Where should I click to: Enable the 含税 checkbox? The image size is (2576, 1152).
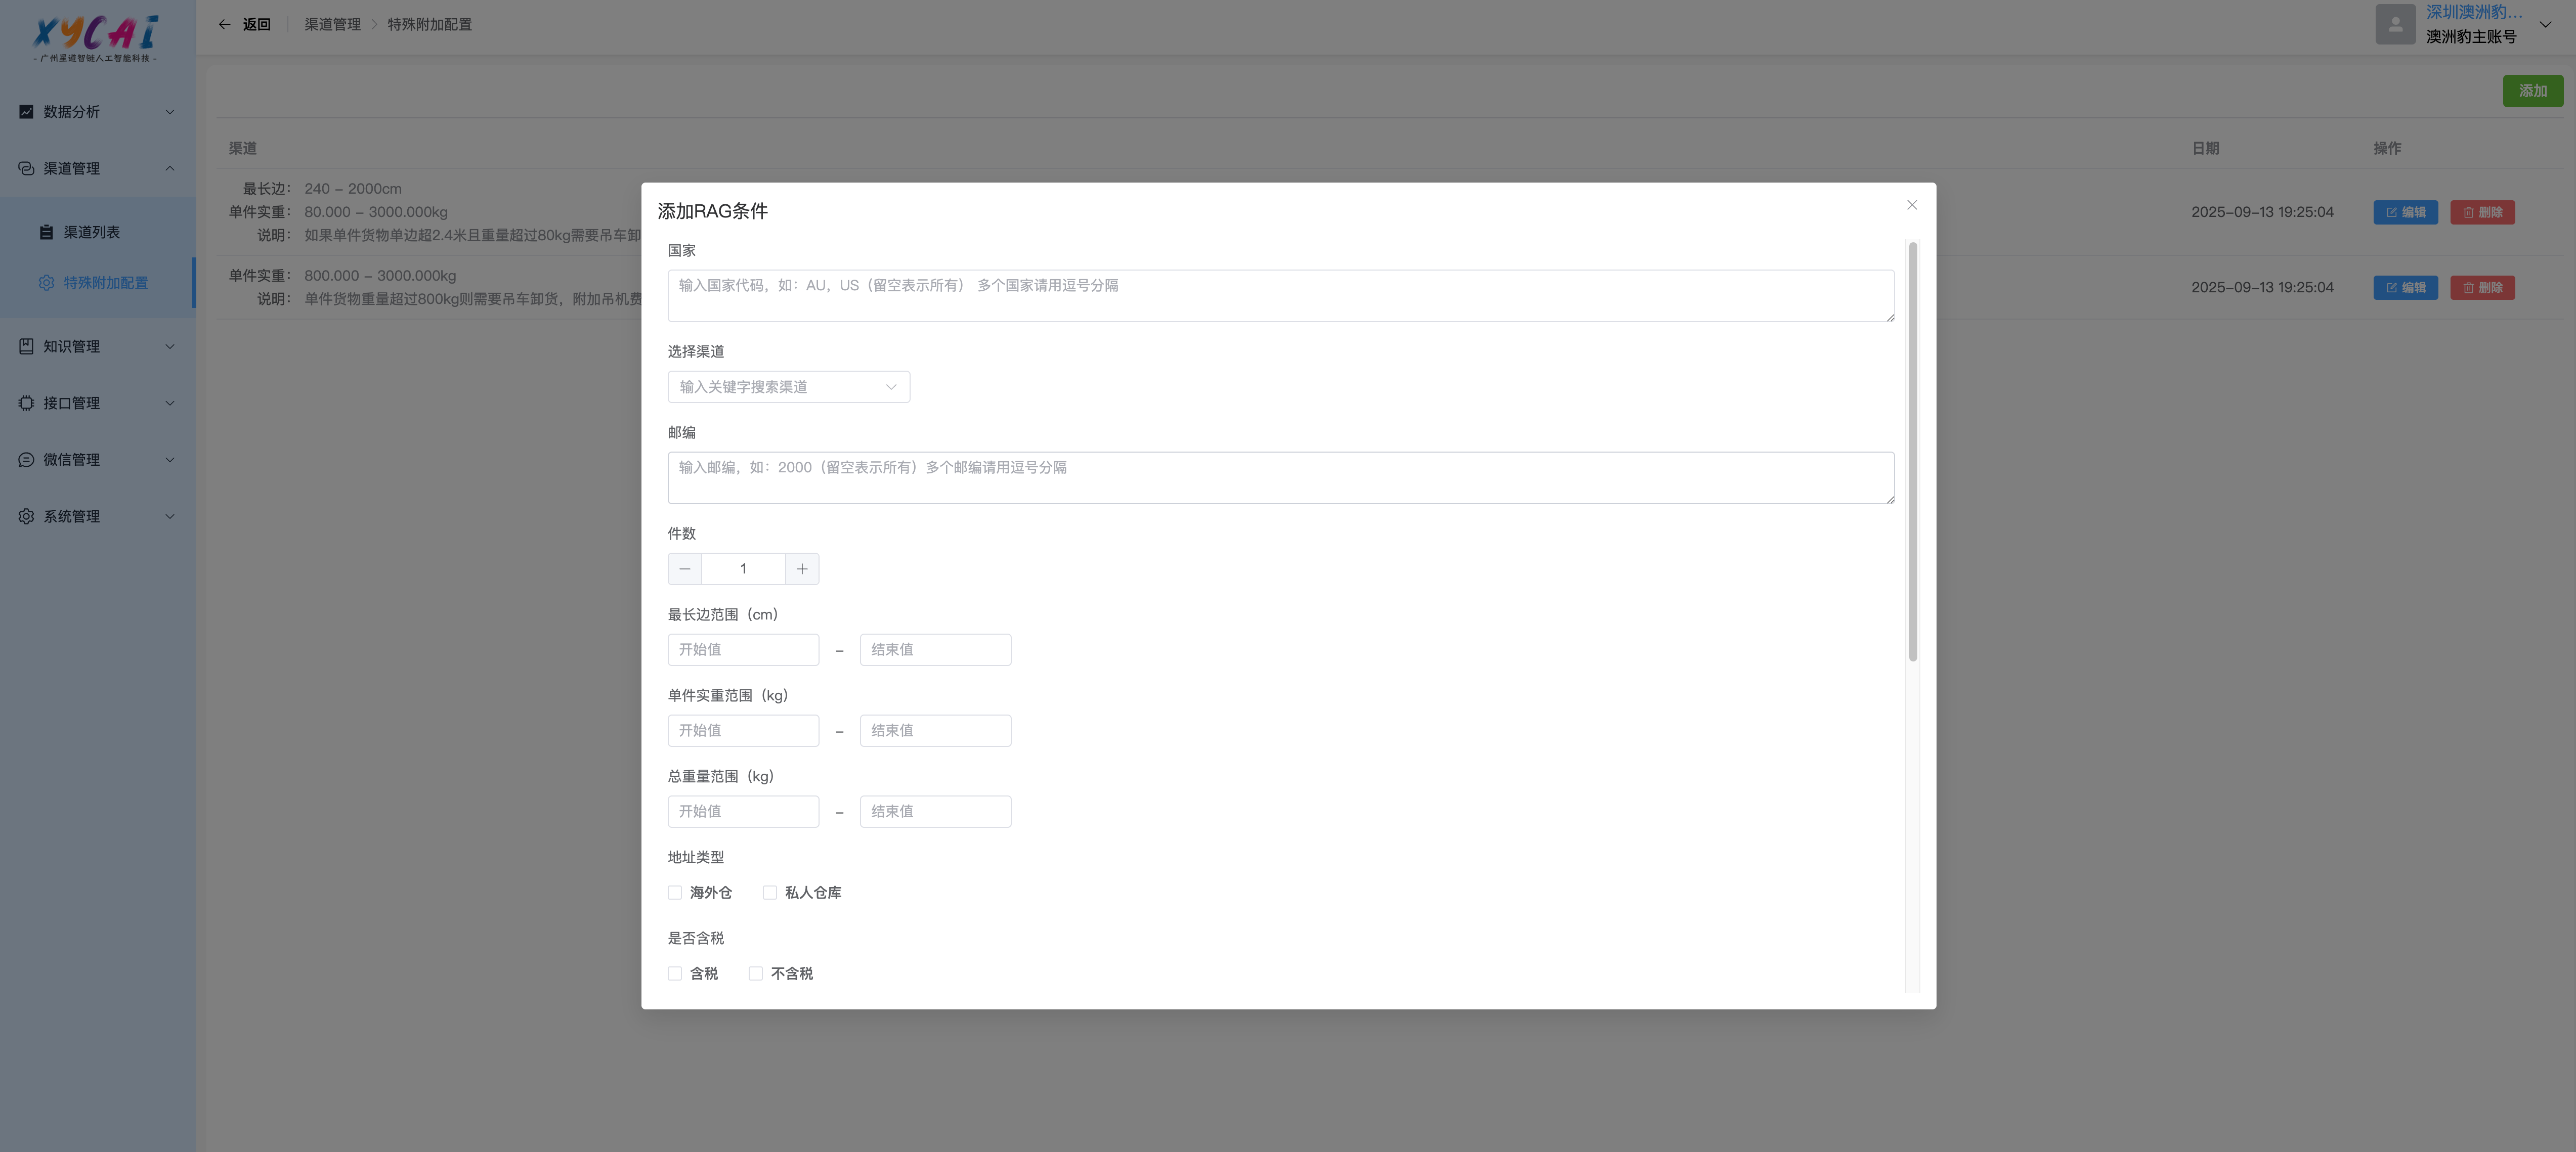(x=675, y=974)
